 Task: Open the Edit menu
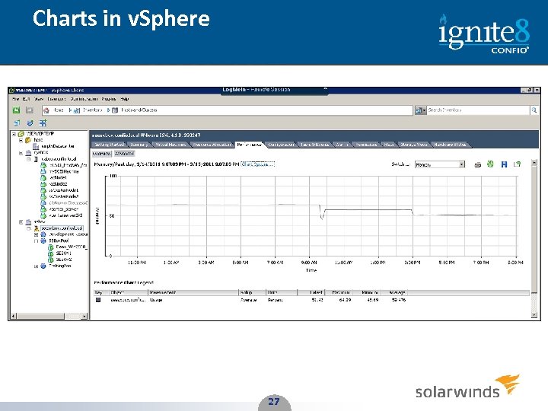[x=26, y=99]
